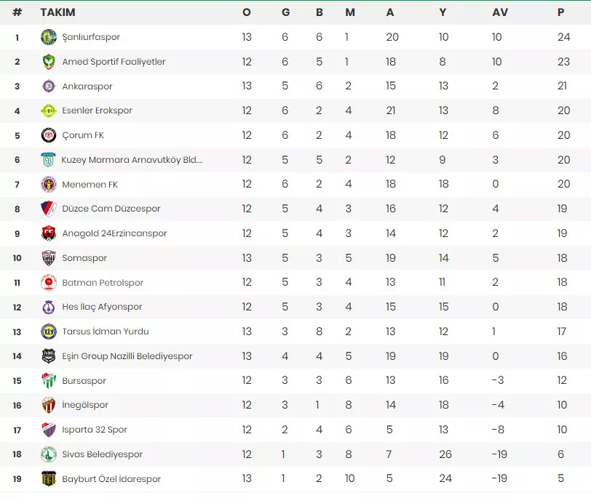Open the Düzce Cam Düzcespor team name
This screenshot has height=498, width=591.
coord(111,209)
